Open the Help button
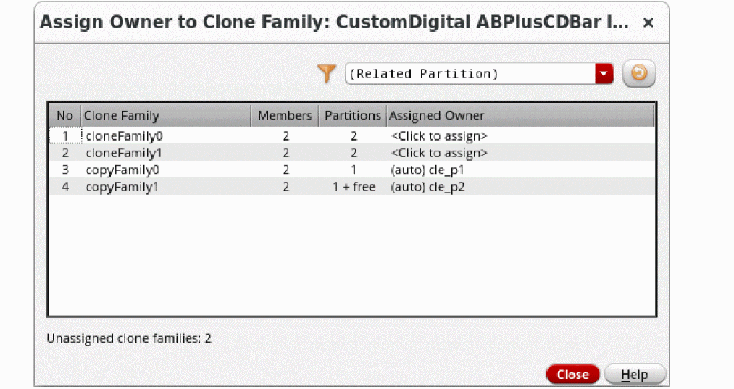734x389 pixels. click(x=635, y=375)
